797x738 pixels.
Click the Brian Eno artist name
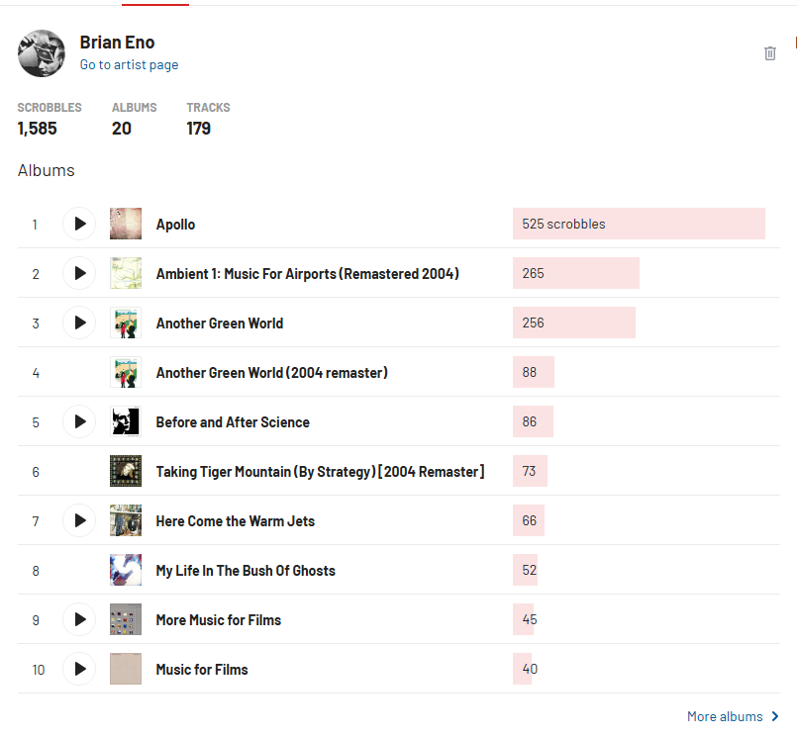coord(117,42)
